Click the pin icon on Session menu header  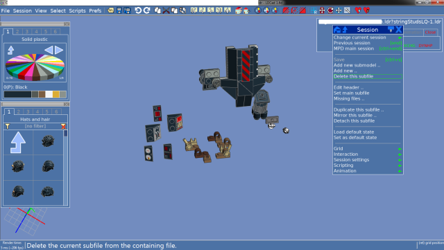coord(391,29)
